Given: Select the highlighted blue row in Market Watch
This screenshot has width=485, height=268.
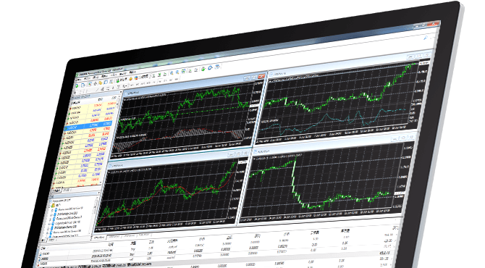Looking at the screenshot, I should click(x=88, y=126).
